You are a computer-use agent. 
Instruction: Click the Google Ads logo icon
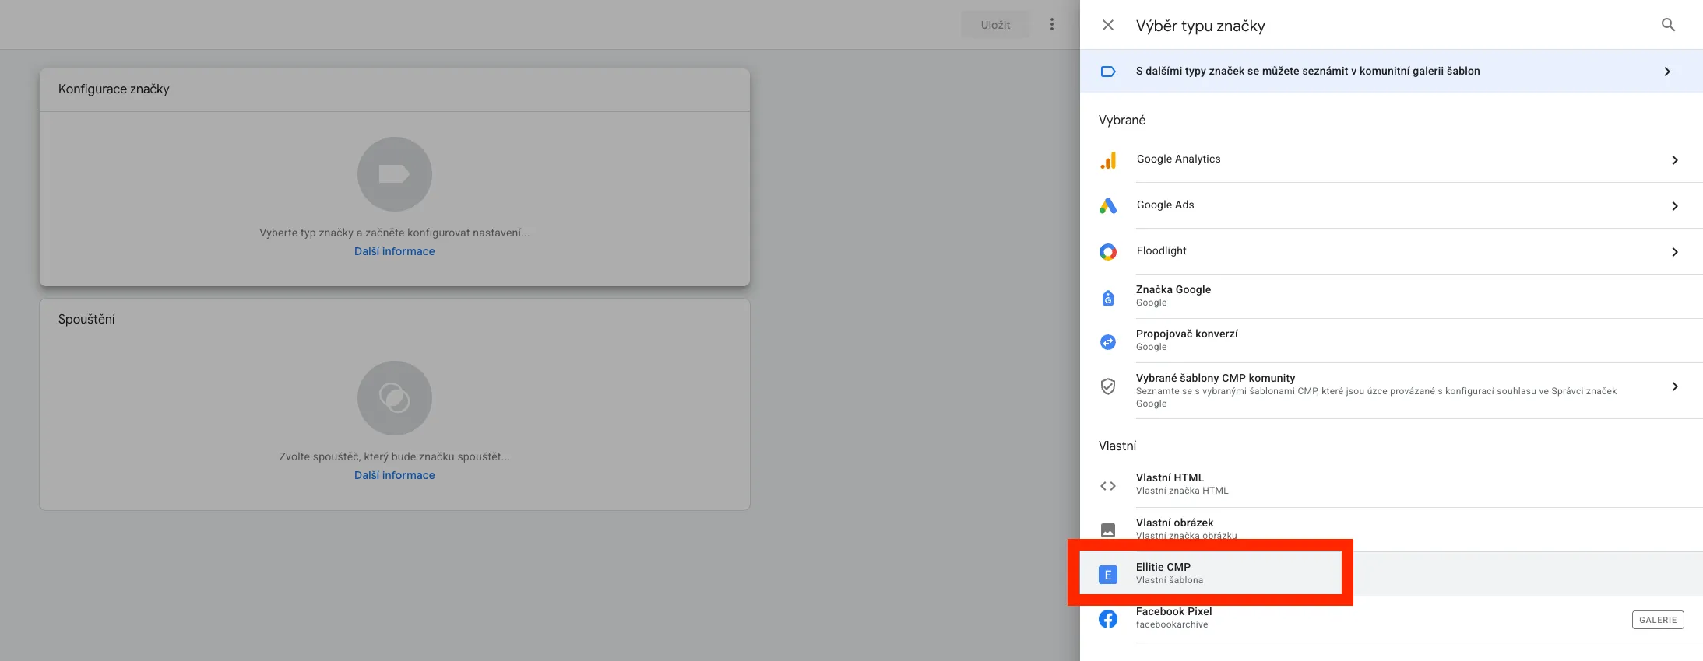point(1108,206)
